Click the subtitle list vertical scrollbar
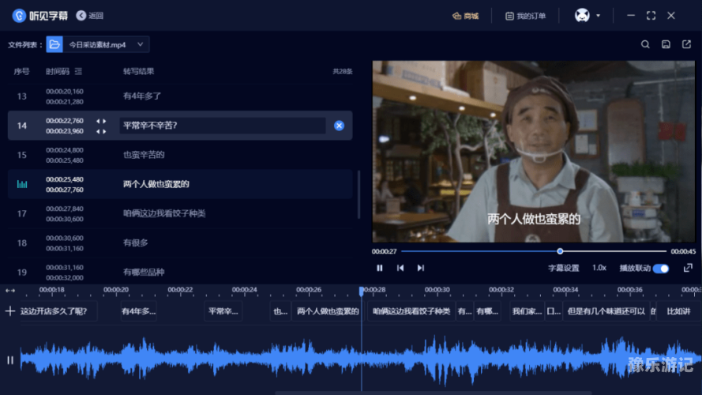Screen dimensions: 702x395 pyautogui.click(x=359, y=194)
